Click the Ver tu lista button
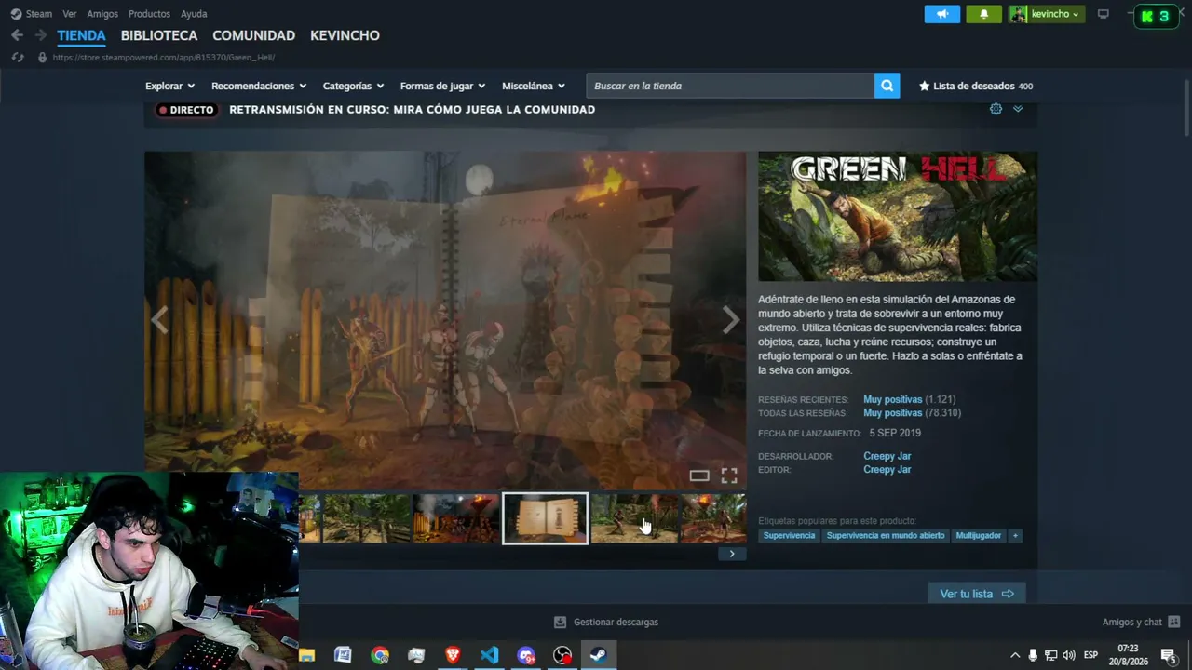This screenshot has height=670, width=1192. click(x=976, y=594)
